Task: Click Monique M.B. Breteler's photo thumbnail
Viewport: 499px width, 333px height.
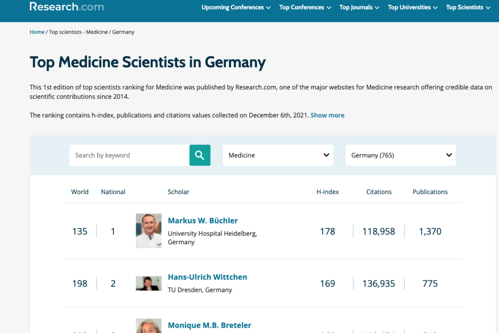Action: point(149,326)
